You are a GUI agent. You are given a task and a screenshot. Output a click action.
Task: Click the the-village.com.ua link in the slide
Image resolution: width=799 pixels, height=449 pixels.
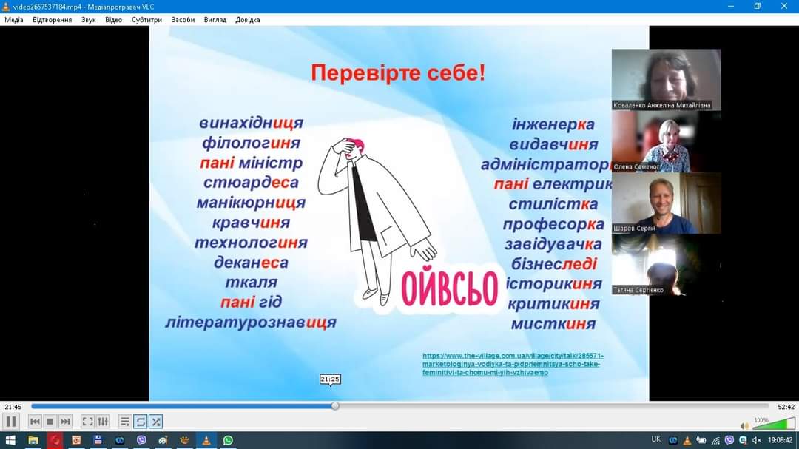pyautogui.click(x=513, y=364)
